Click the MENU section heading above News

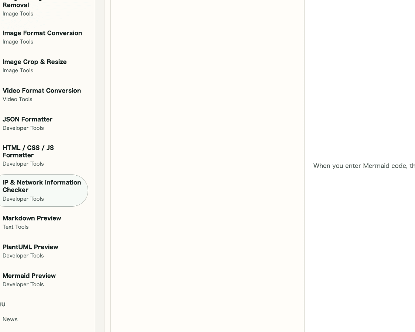tap(3, 304)
